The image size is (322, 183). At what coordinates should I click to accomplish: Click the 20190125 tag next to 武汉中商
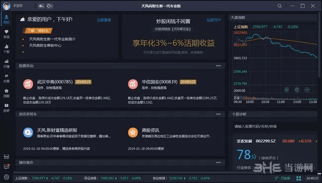coord(83,82)
